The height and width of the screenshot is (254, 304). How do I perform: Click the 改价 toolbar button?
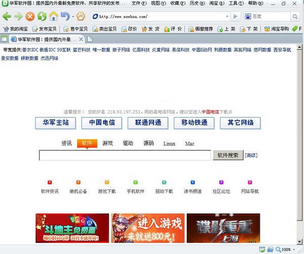click(129, 29)
